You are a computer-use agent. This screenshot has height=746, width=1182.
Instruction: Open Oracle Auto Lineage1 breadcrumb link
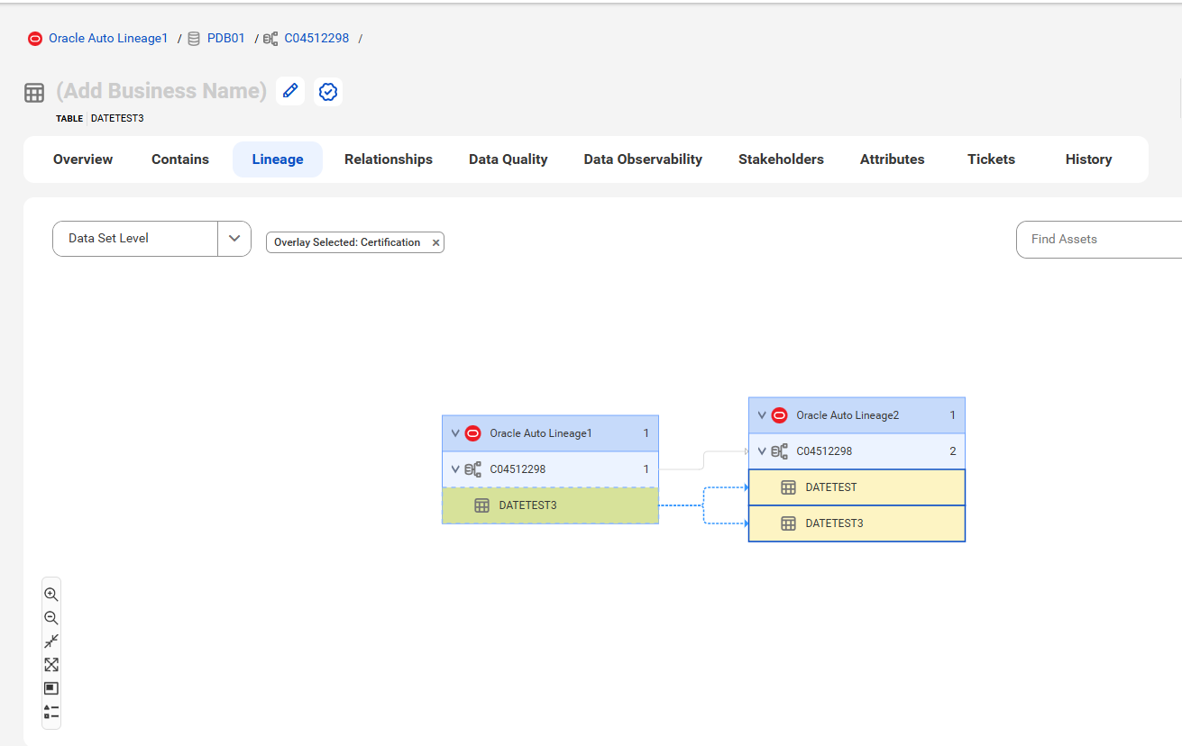click(x=108, y=39)
